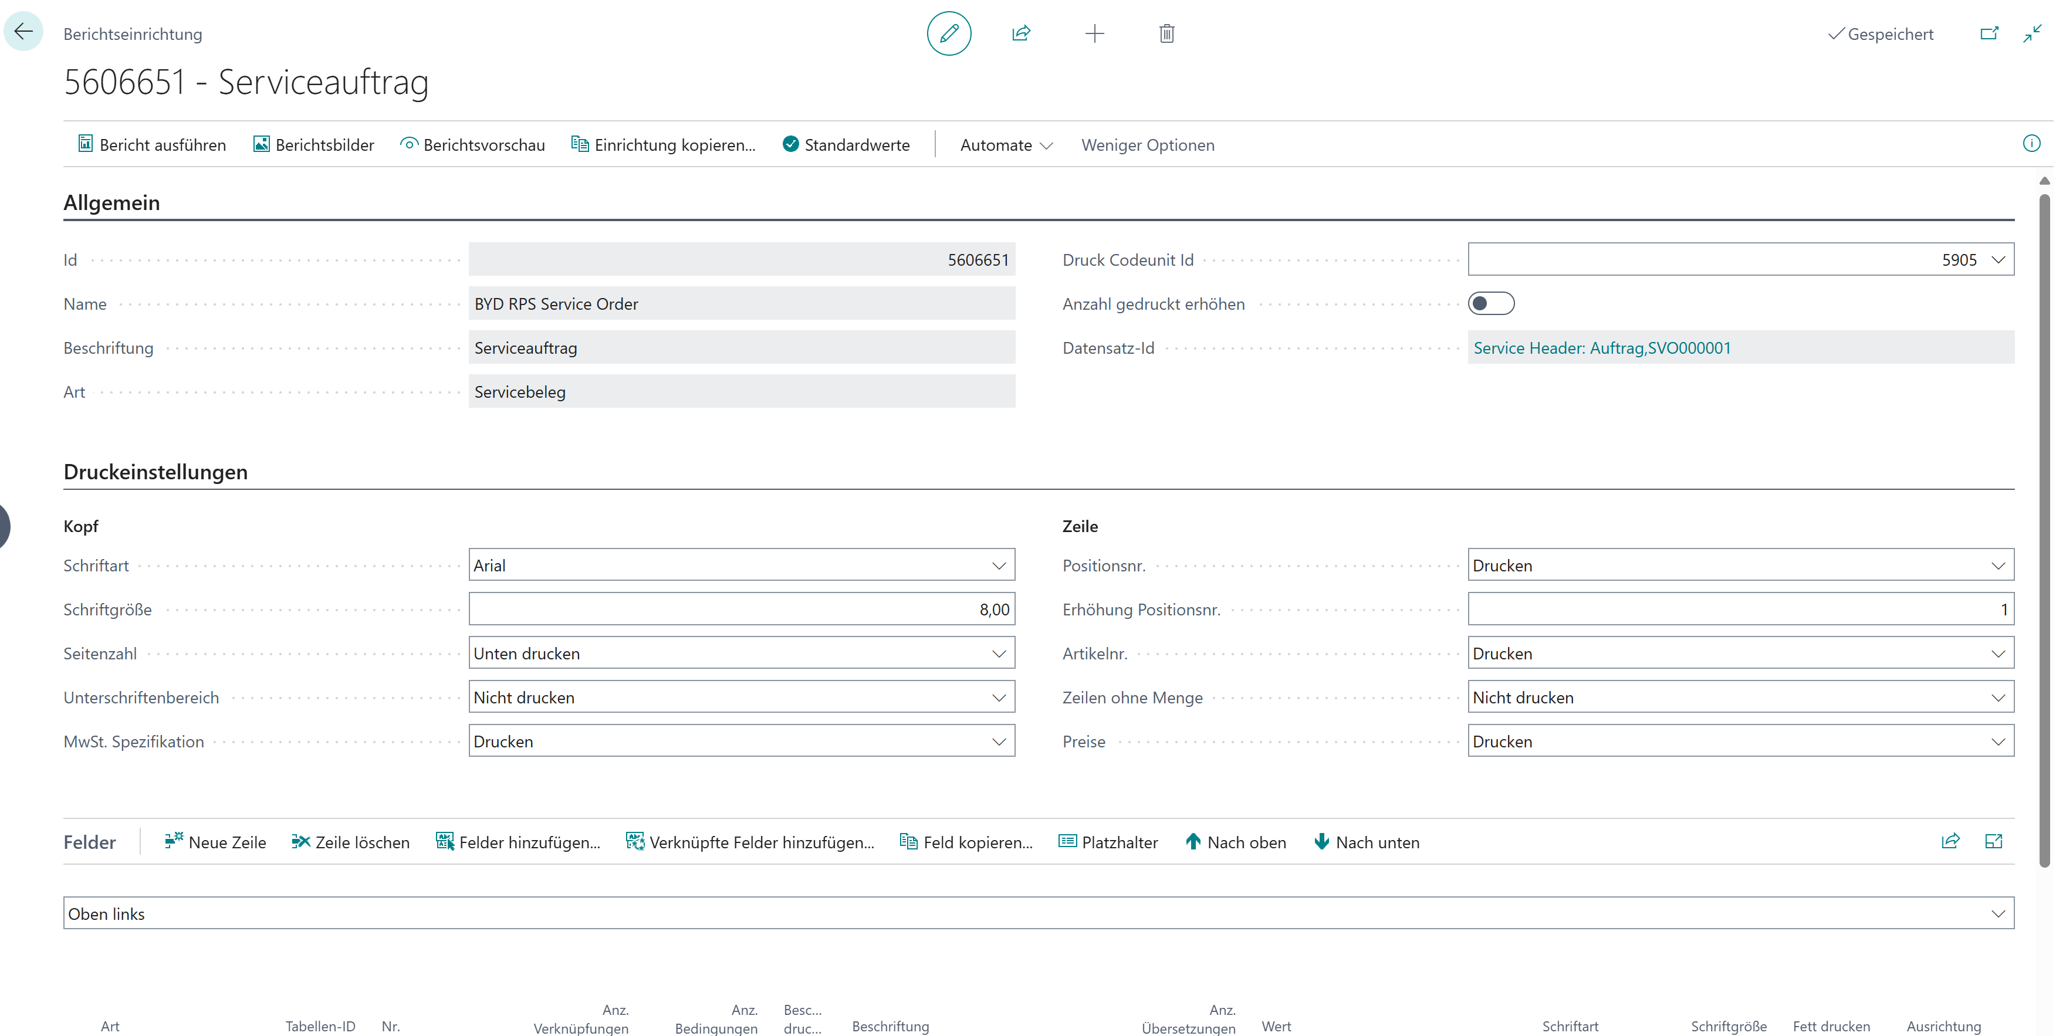Open the Druck Codeunit Id dropdown
This screenshot has height=1036, width=2056.
click(1998, 259)
